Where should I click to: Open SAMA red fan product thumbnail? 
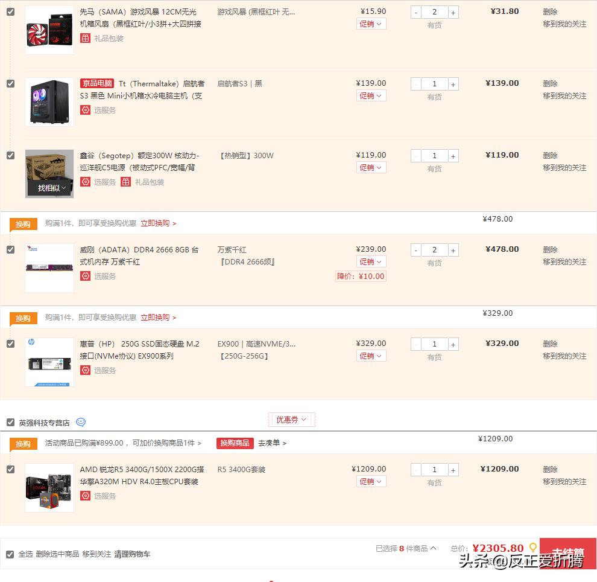point(49,30)
